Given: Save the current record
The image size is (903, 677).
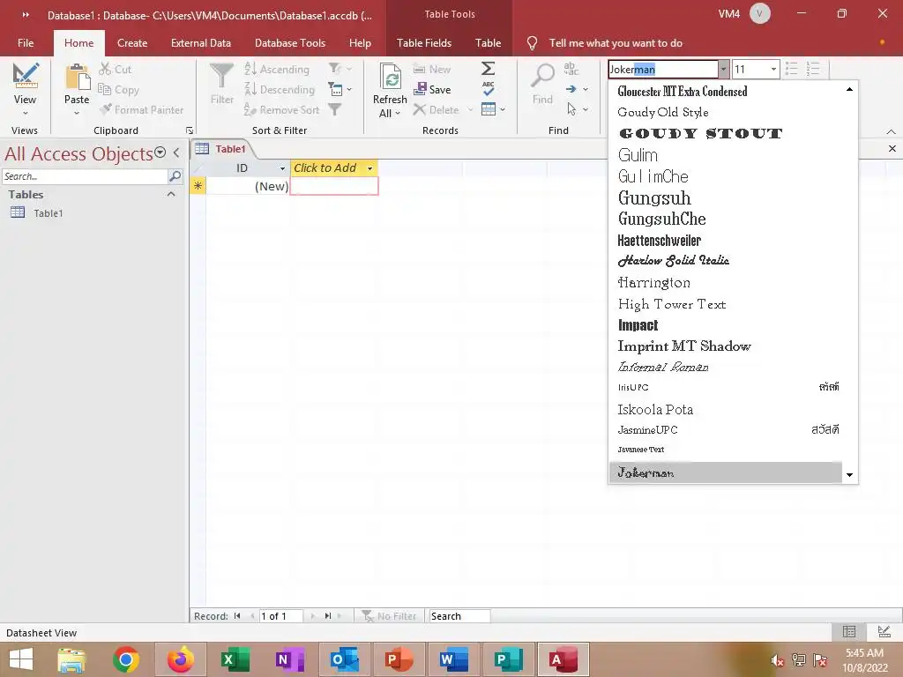Looking at the screenshot, I should coord(432,89).
